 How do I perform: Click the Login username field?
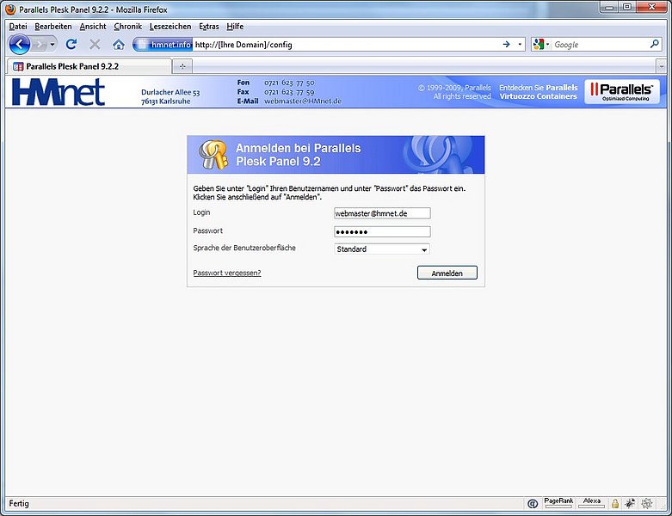[382, 213]
